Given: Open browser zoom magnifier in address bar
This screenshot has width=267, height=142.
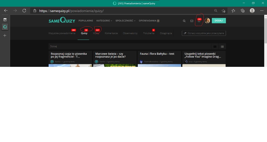Looking at the screenshot, I should point(216,11).
